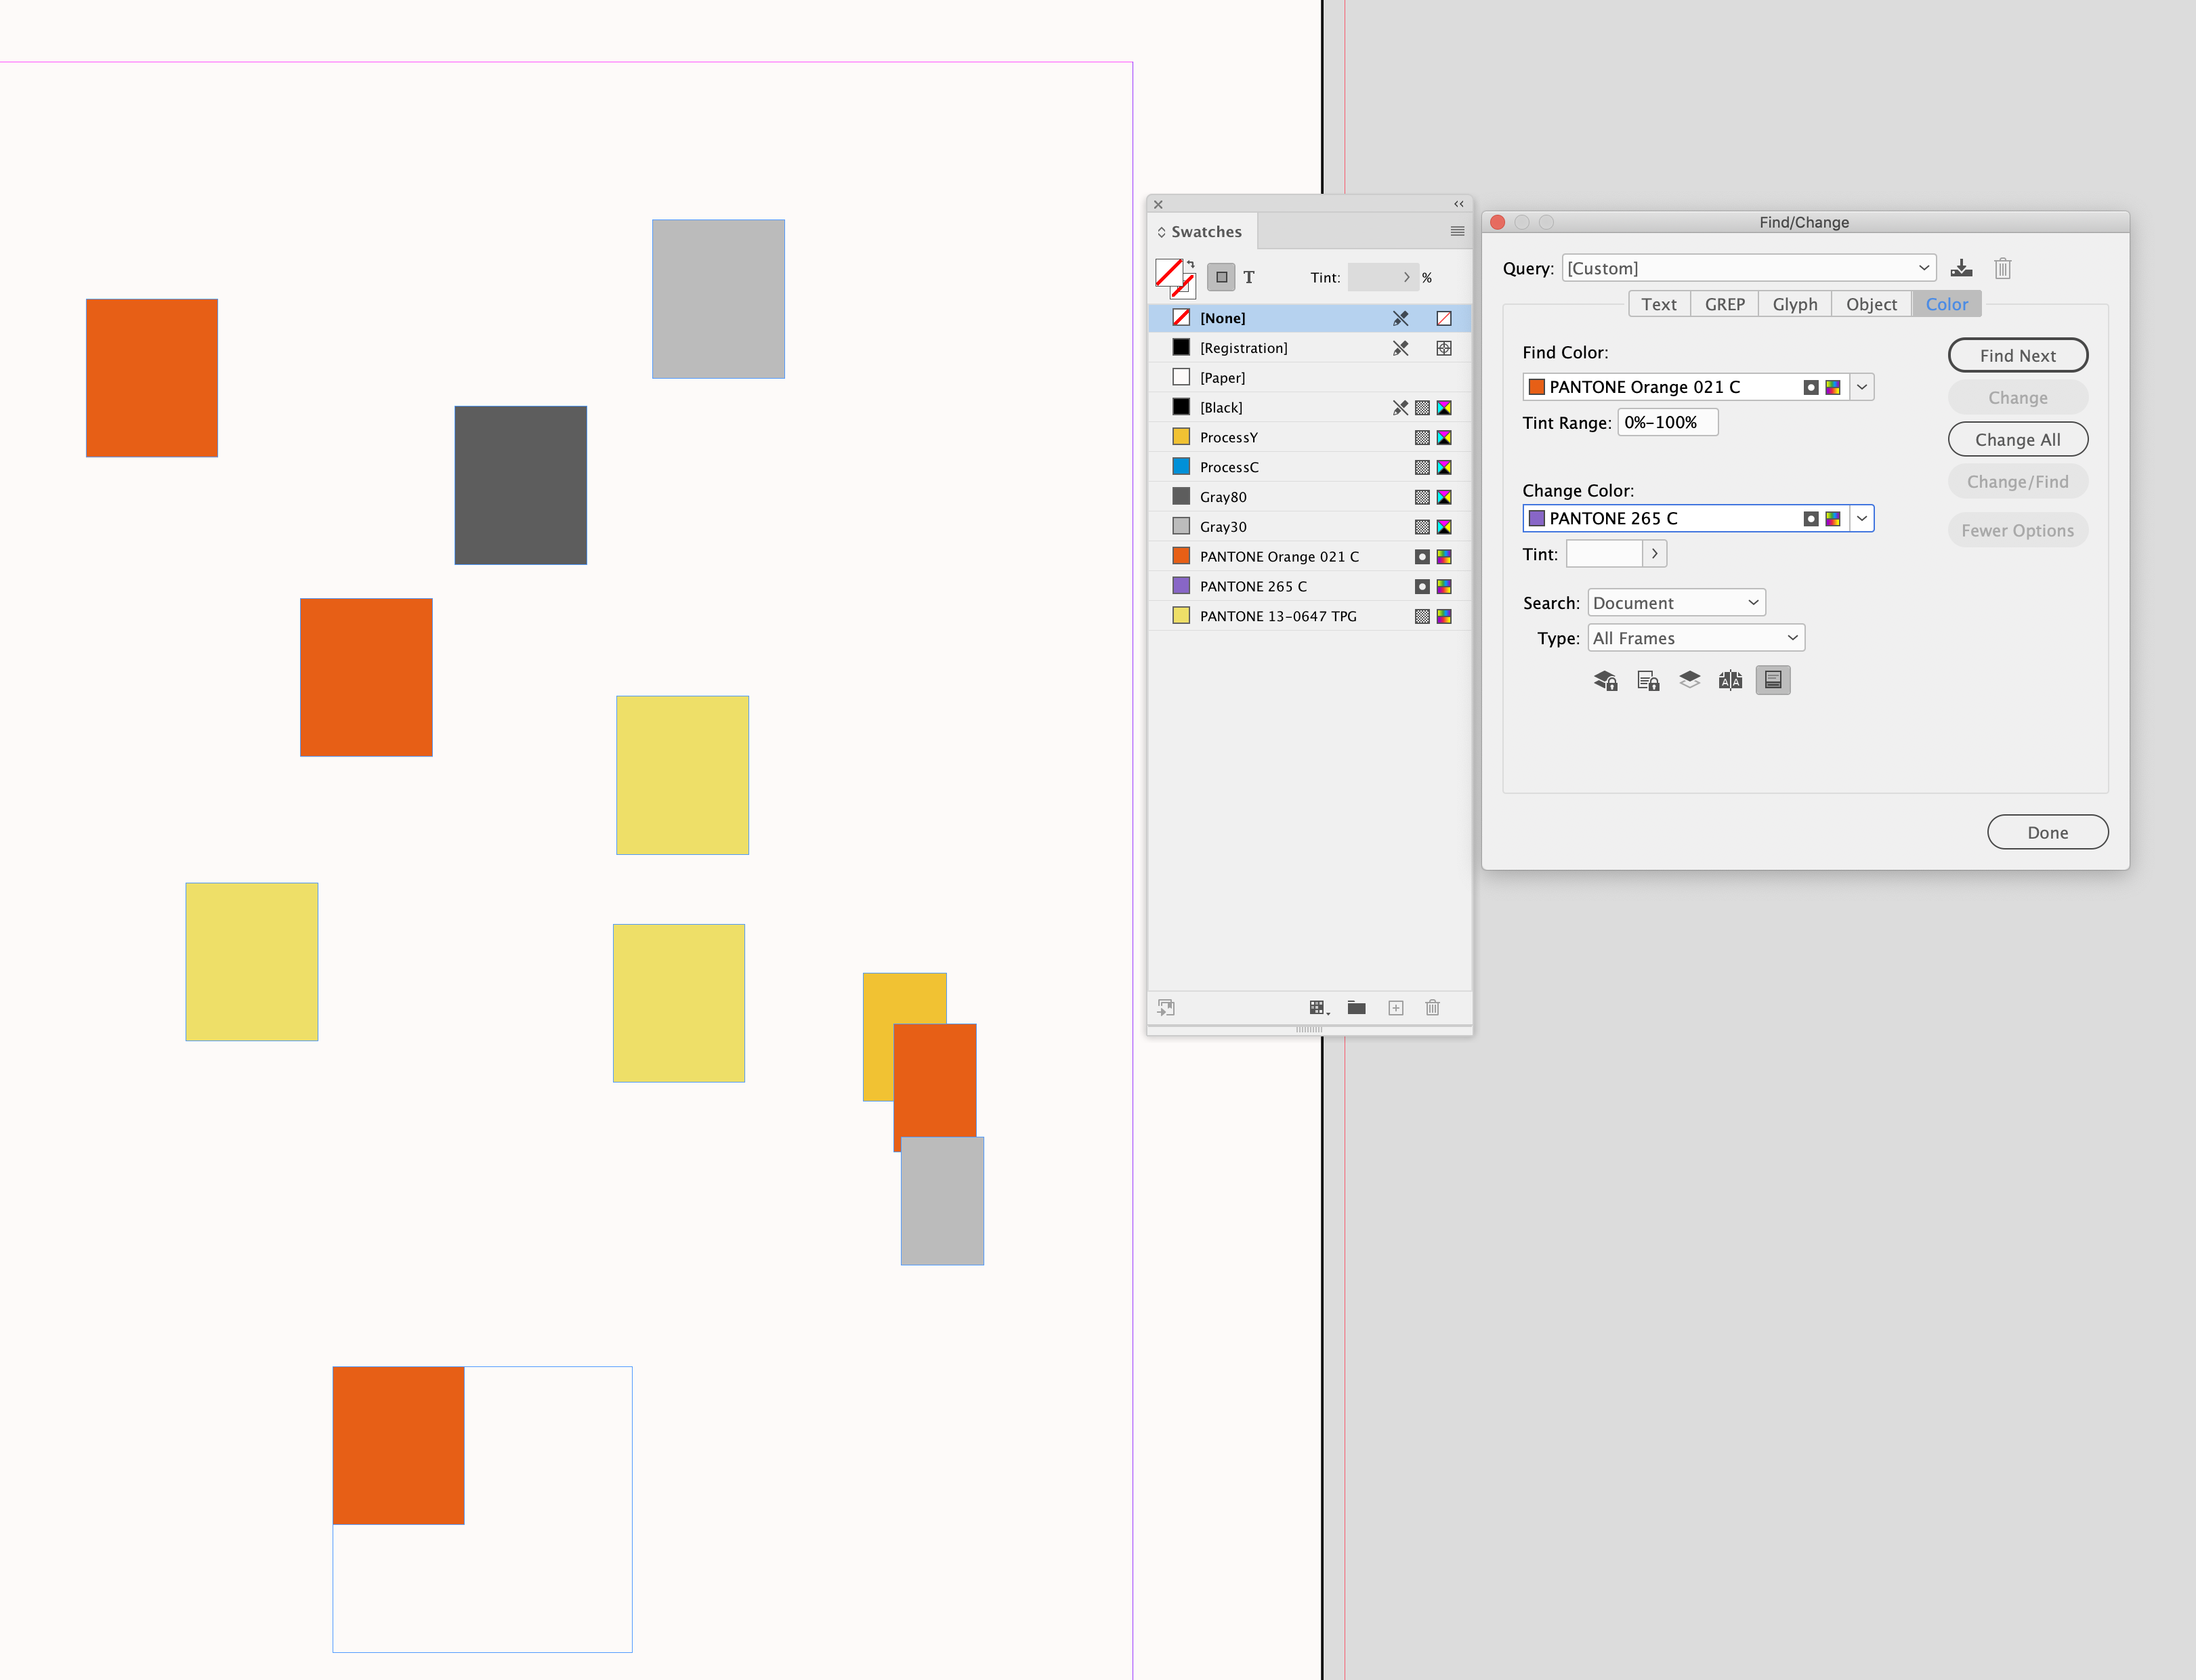The height and width of the screenshot is (1680, 2196).
Task: Select Formatting affects container proxy
Action: (1221, 277)
